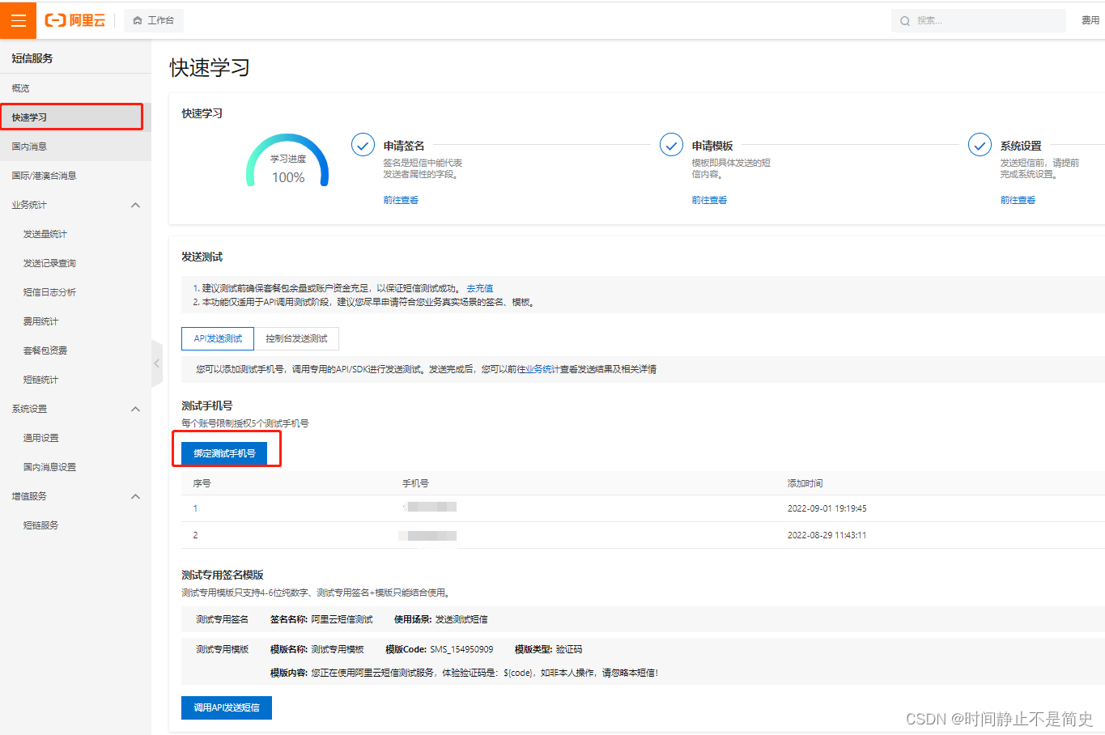Click timestamp 2022-08-29 11:43:11

click(827, 535)
